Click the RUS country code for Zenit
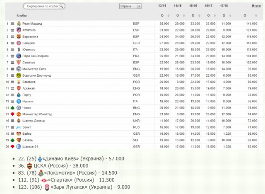265x194 pixels. (136, 127)
